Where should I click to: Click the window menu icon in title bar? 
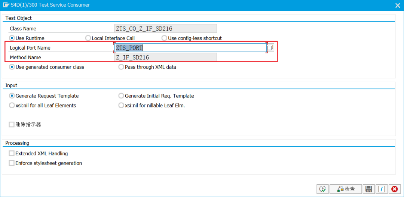point(6,5)
